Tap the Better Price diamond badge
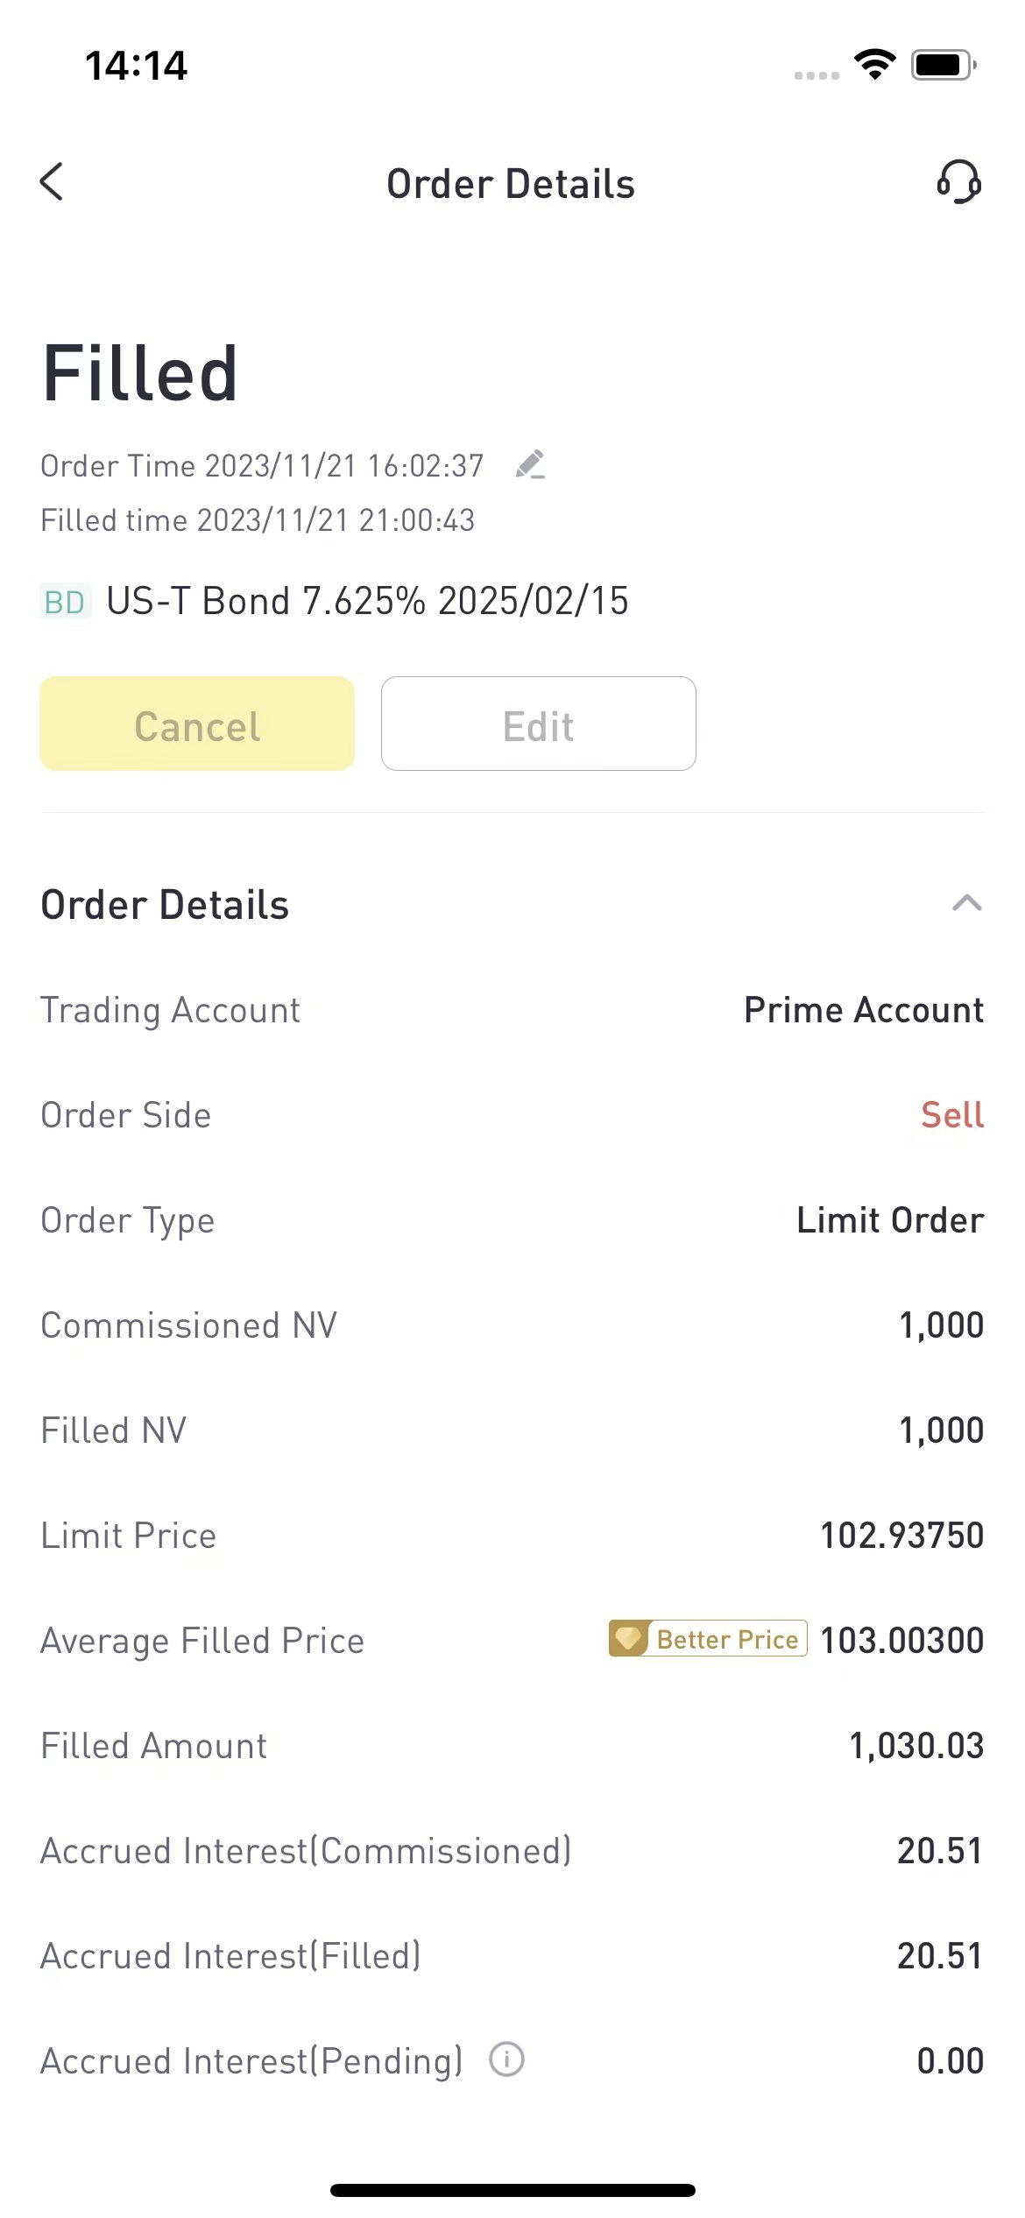Screen dimensions: 1025x2218 click(x=708, y=1639)
